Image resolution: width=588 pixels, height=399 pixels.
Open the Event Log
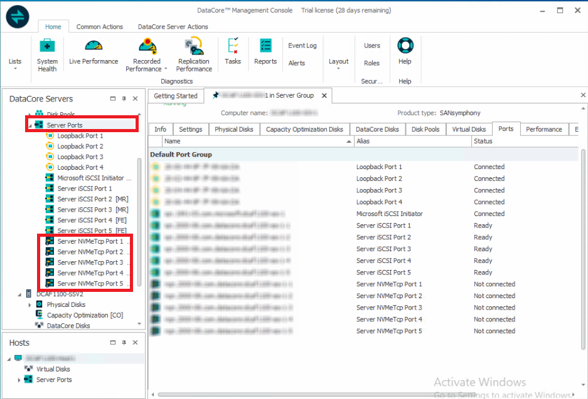(x=302, y=46)
